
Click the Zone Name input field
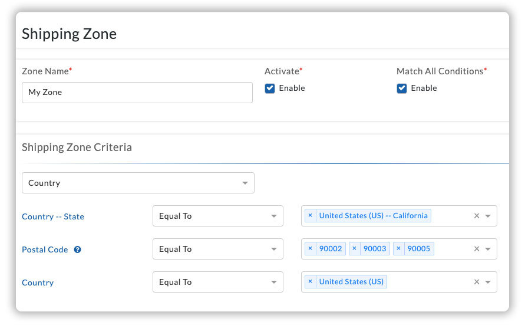coord(137,93)
